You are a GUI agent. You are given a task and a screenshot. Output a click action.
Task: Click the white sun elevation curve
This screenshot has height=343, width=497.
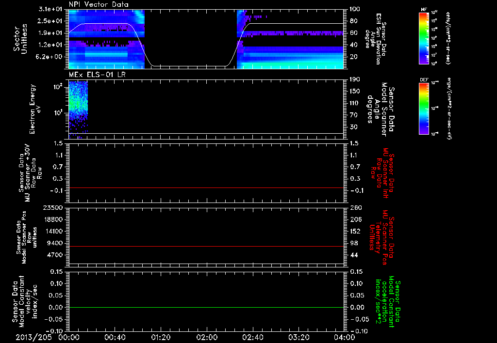(x=190, y=66)
